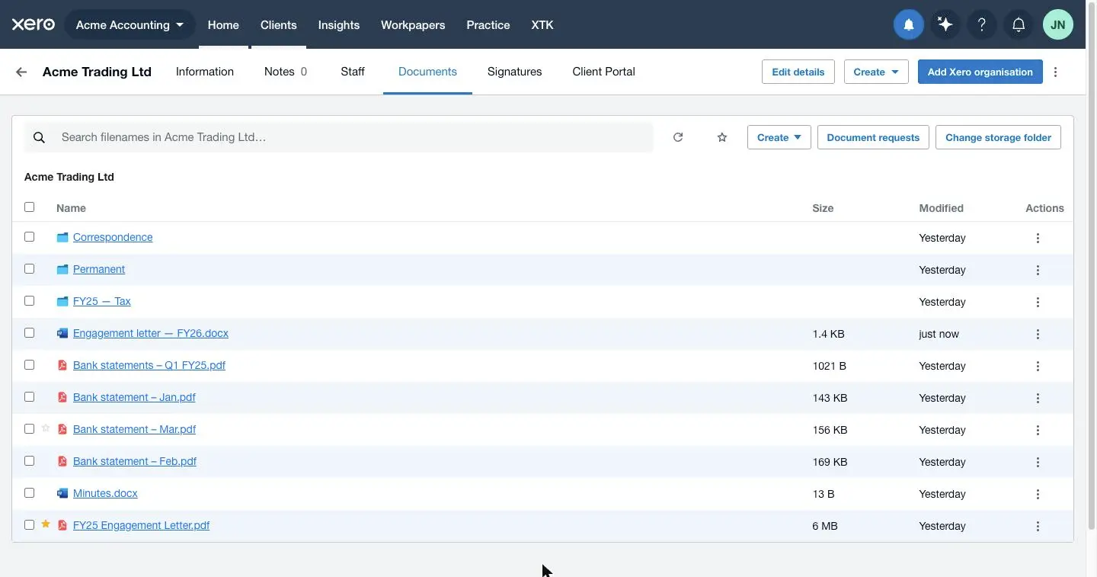The image size is (1097, 577).
Task: Select the Bank statement – Jan.pdf checkbox
Action: click(30, 397)
